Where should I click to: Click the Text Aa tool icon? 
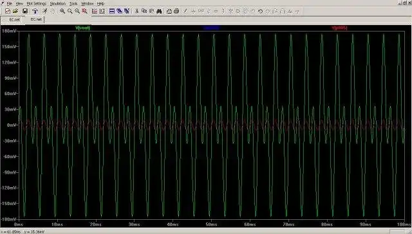290,11
